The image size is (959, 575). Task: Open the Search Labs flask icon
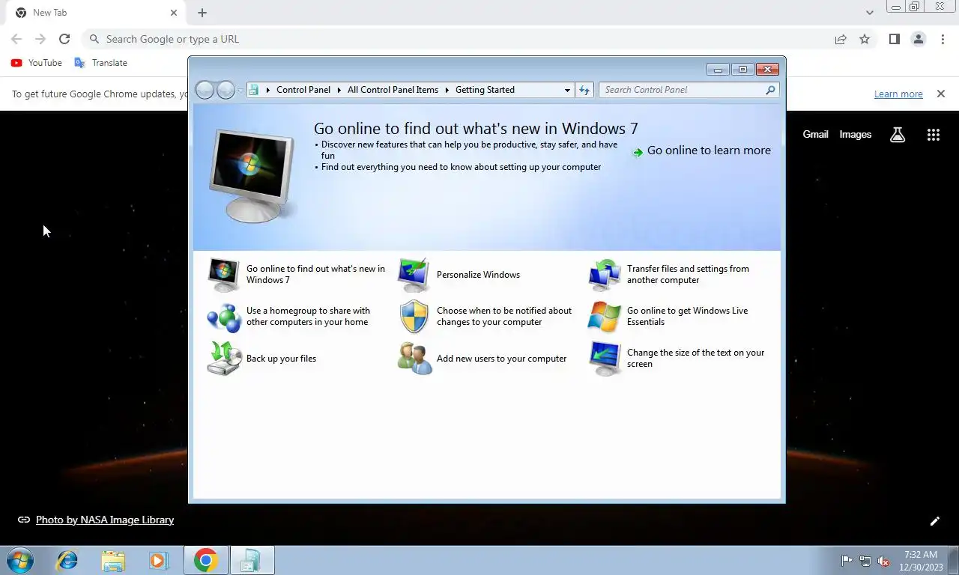tap(898, 135)
